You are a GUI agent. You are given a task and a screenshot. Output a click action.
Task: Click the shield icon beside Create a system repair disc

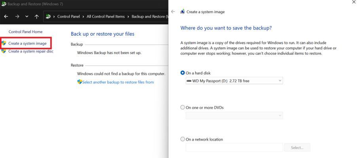(x=4, y=51)
